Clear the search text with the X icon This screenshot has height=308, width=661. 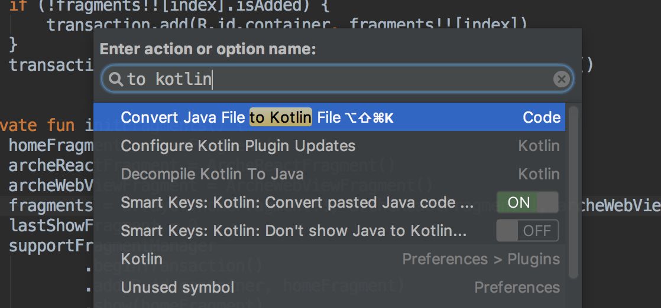coord(561,79)
